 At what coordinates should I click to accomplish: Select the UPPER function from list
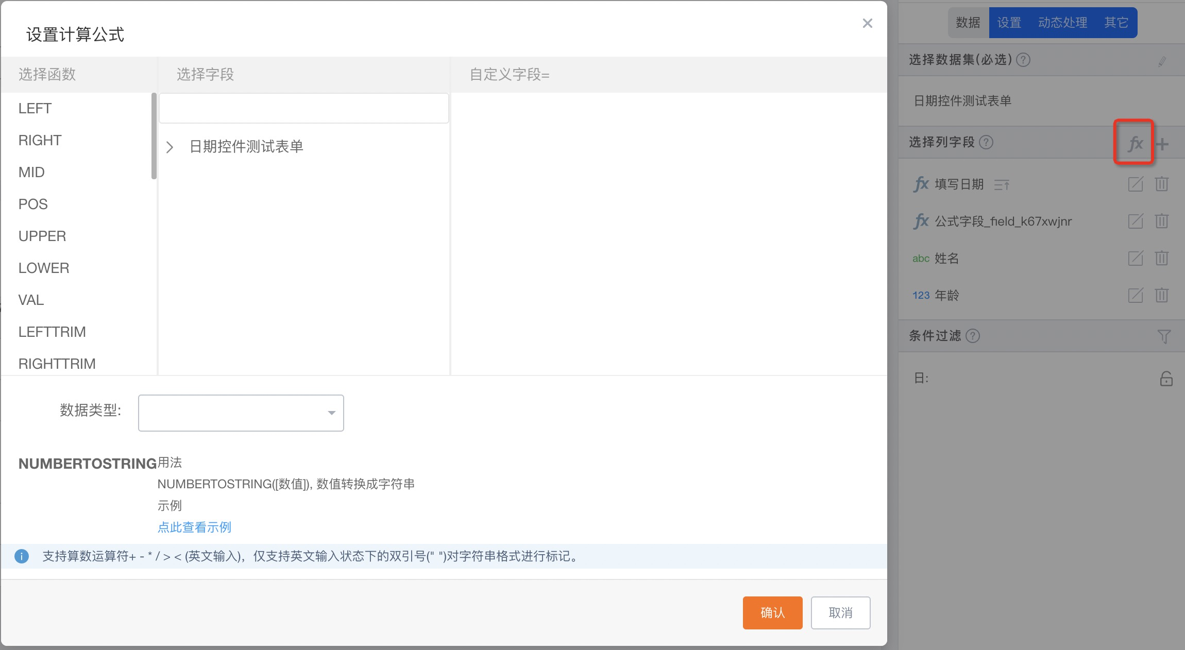tap(42, 236)
